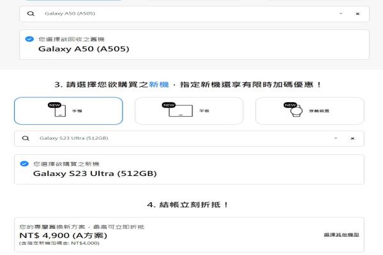Click inside the Galaxy S23 Ultra (512GB) search field
Screen dimensions: 383x255
pyautogui.click(x=189, y=138)
